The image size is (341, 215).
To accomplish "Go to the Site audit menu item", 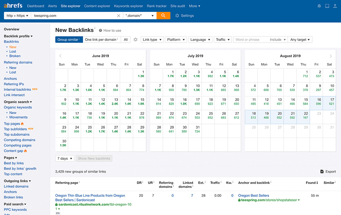I will point(178,6).
